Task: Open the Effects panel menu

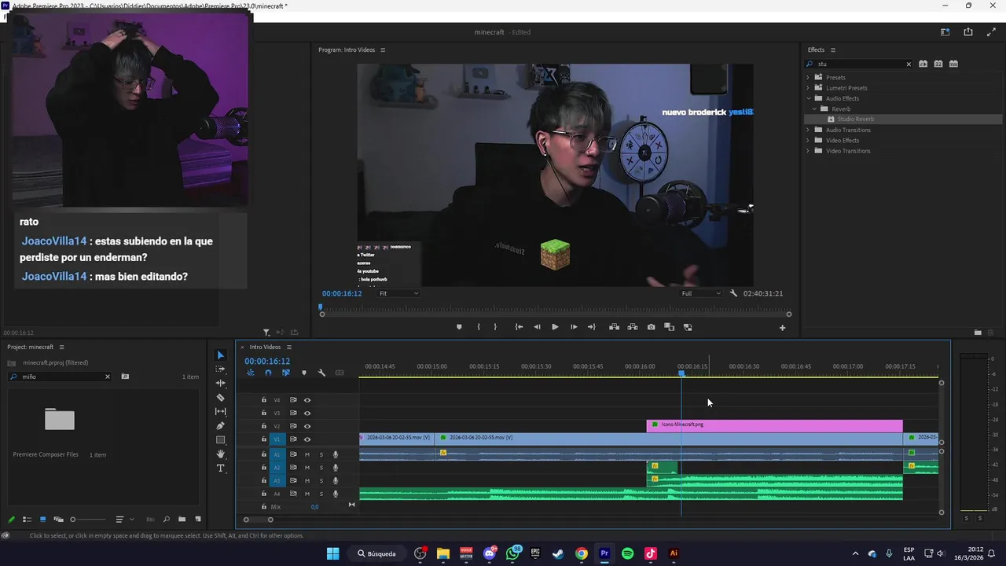Action: pos(834,50)
